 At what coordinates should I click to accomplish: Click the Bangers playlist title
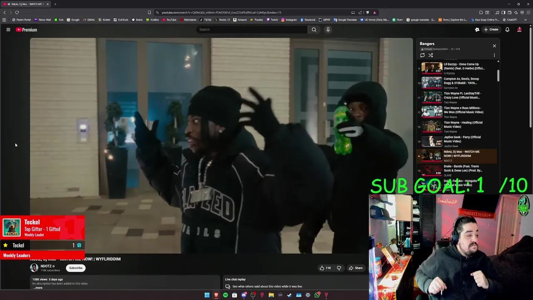click(x=427, y=44)
